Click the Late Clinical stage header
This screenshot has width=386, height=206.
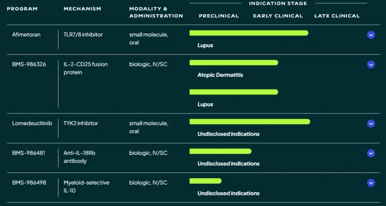coord(337,16)
